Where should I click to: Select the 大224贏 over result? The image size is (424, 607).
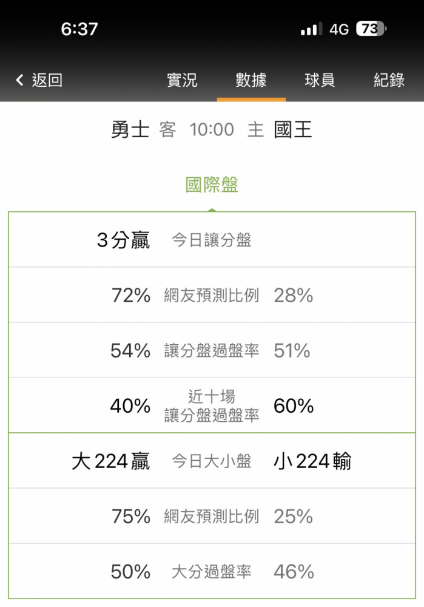(110, 461)
